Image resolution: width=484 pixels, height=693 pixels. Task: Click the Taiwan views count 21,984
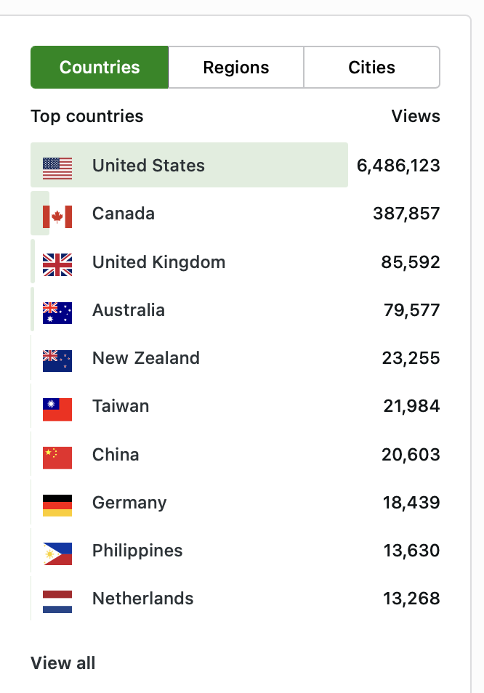[x=411, y=406]
